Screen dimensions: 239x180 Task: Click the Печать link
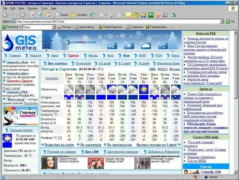[175, 69]
